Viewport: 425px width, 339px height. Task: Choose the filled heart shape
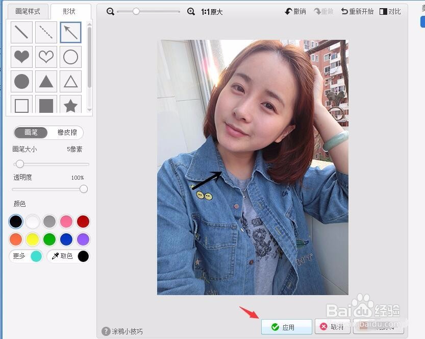pos(21,57)
